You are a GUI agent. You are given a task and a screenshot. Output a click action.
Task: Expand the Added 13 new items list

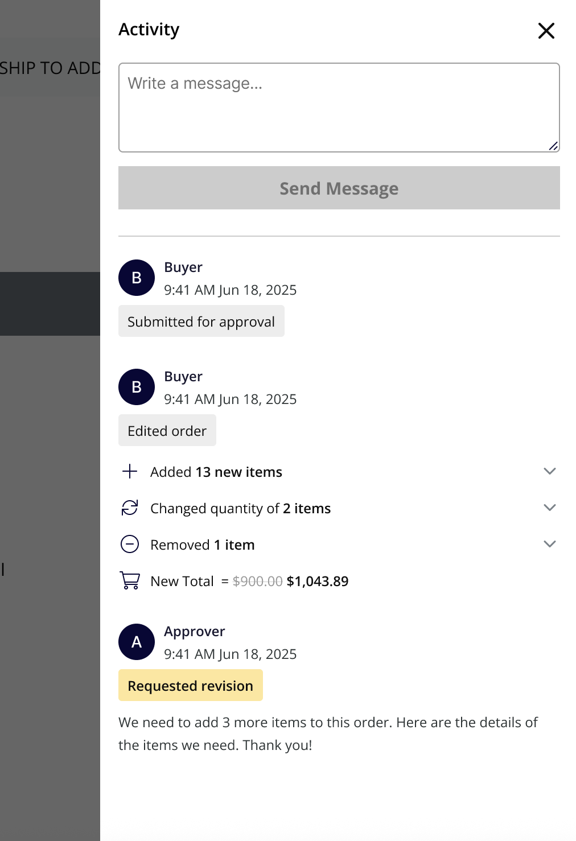point(549,471)
